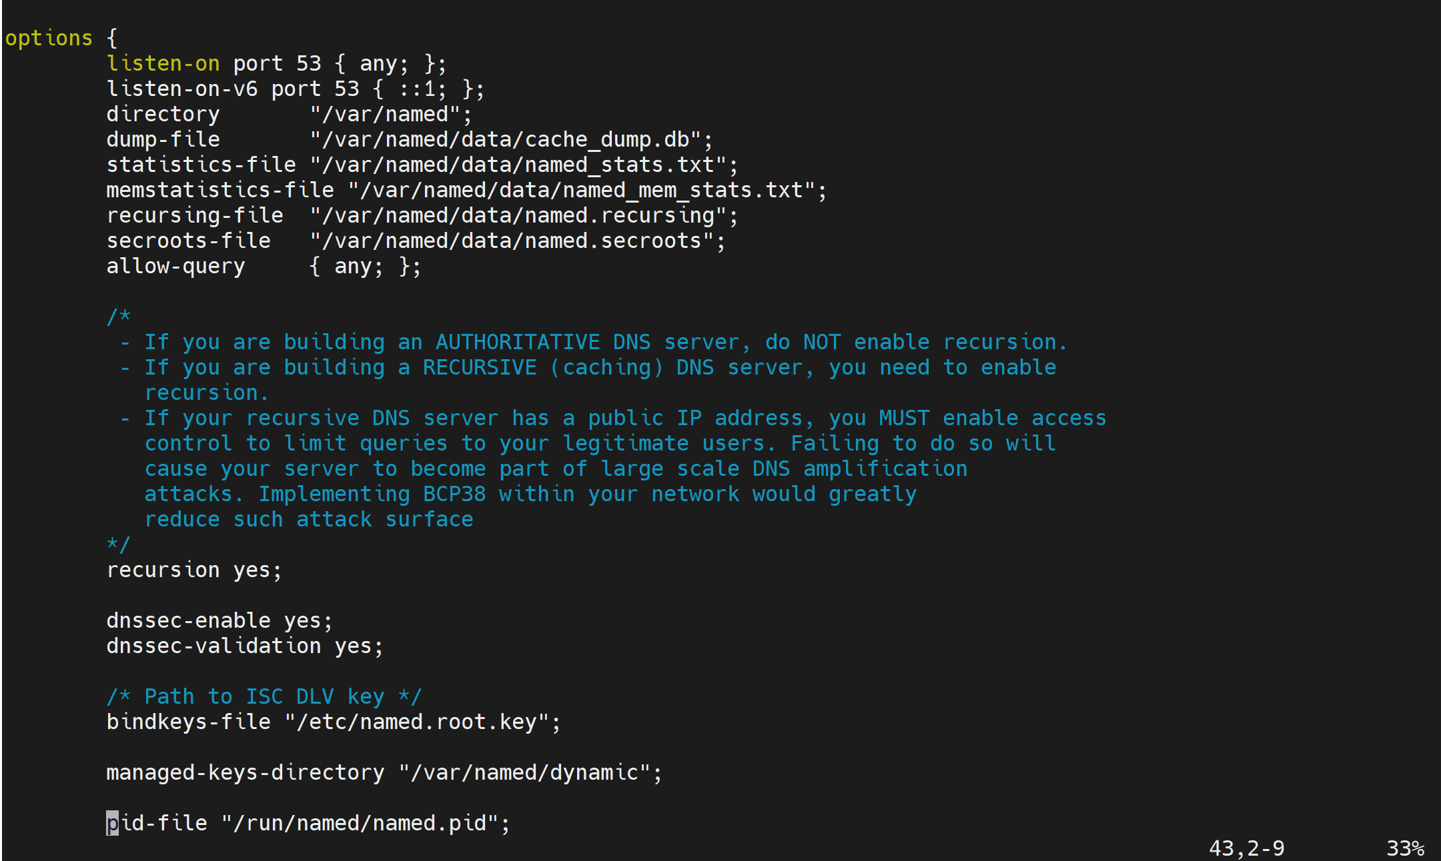Place cursor on "recursing-file" option
The width and height of the screenshot is (1441, 861).
coord(195,215)
